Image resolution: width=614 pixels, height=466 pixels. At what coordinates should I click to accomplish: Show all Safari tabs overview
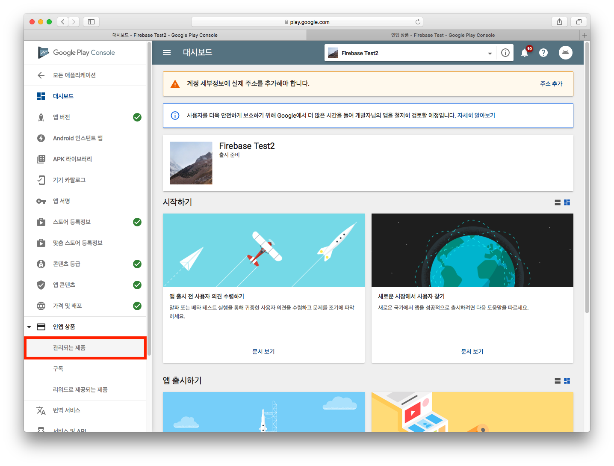coord(579,22)
